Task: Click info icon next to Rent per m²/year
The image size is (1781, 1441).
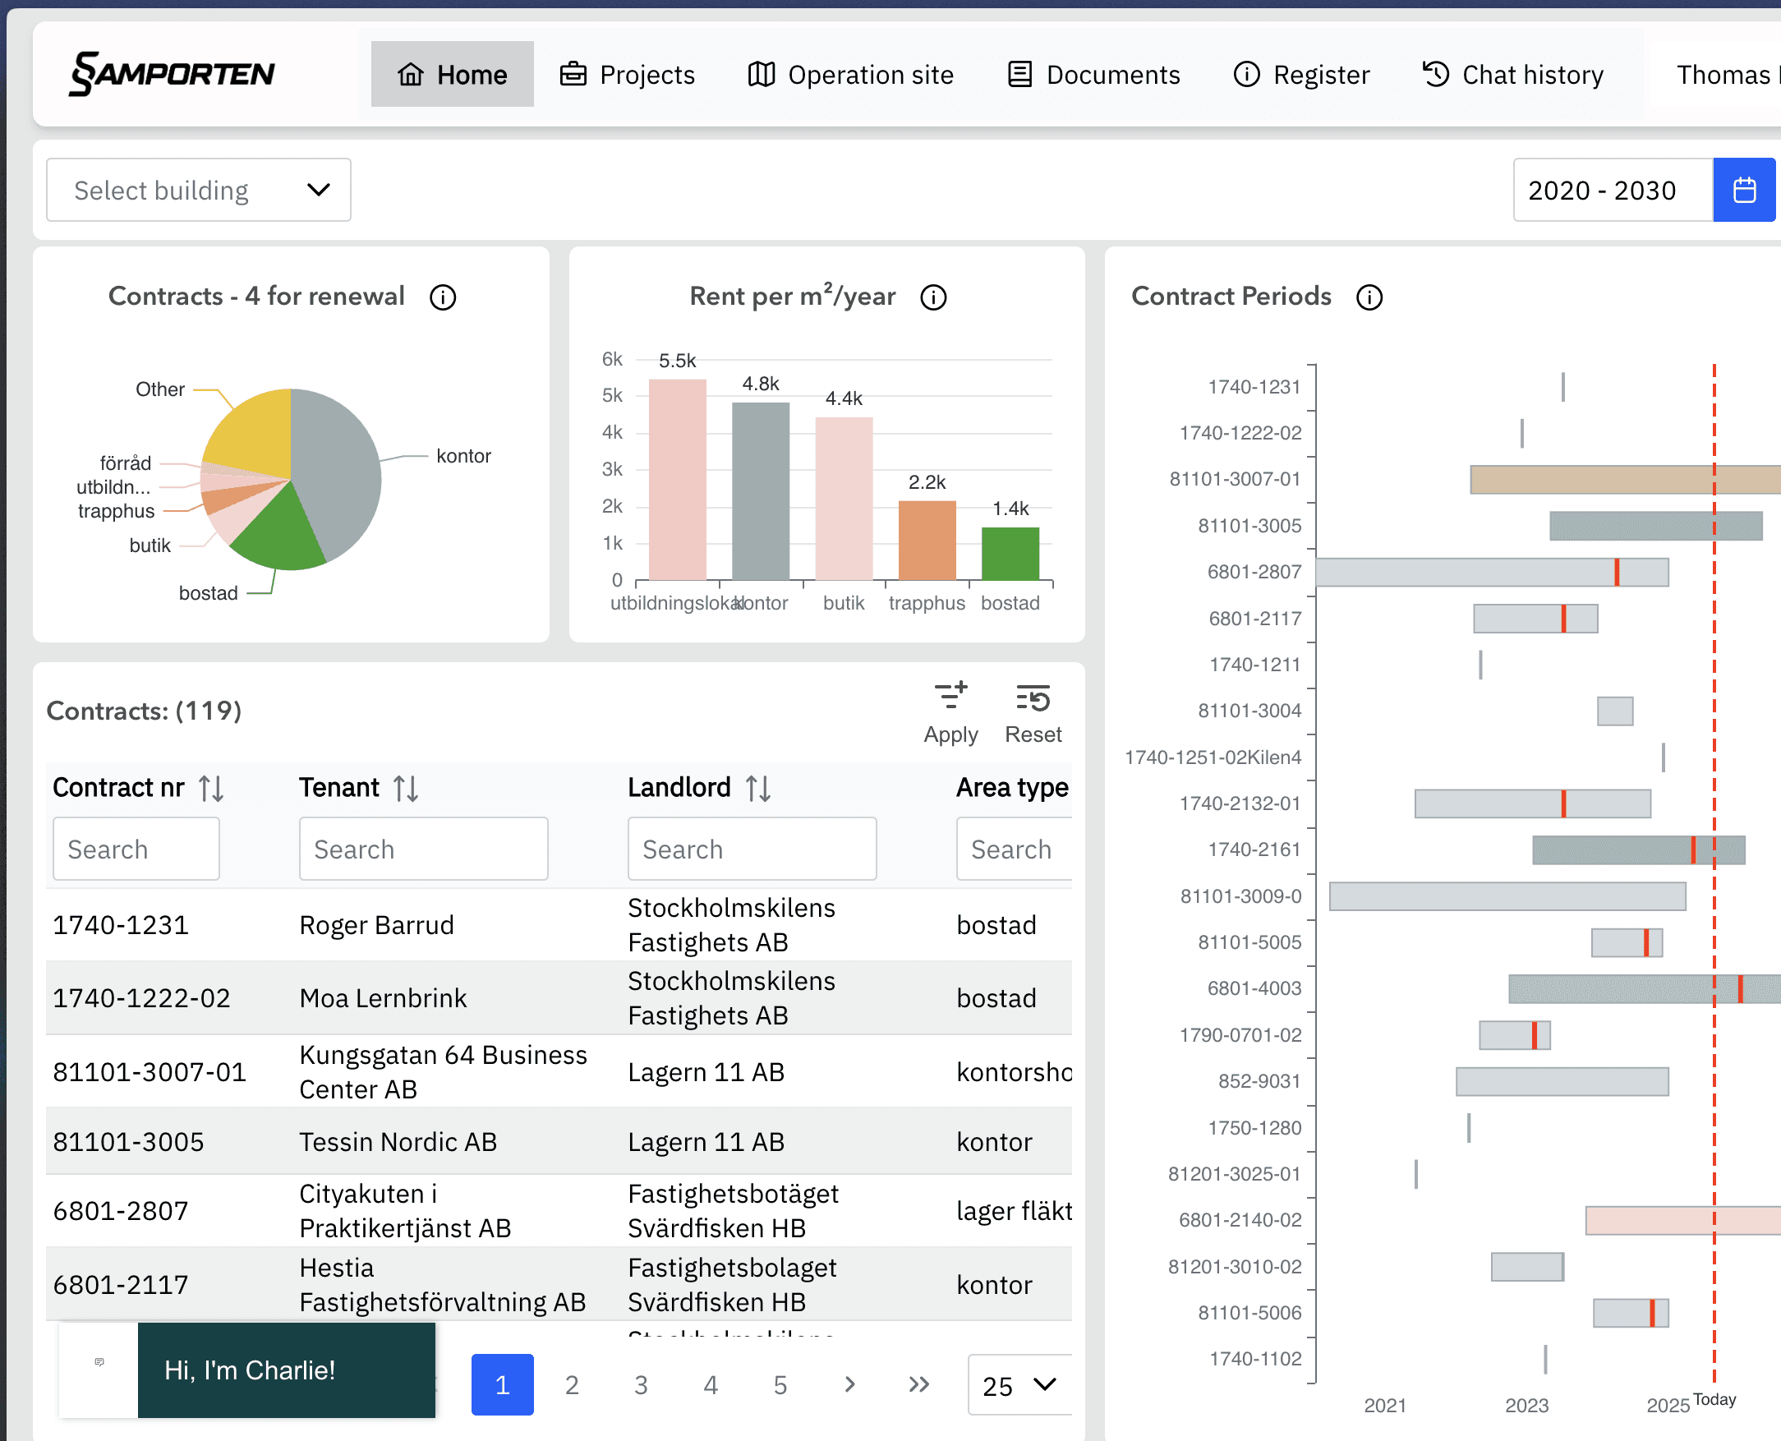Action: click(x=933, y=297)
